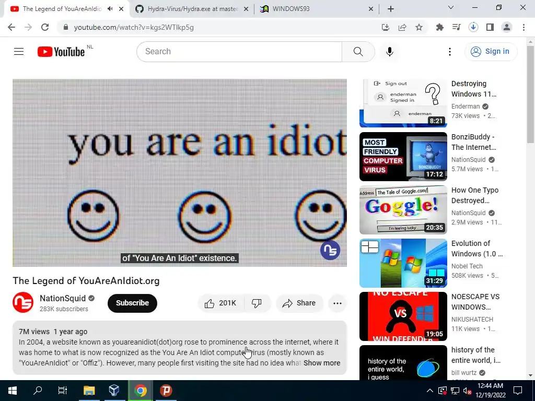Click the Share button
535x401 pixels.
[299, 303]
